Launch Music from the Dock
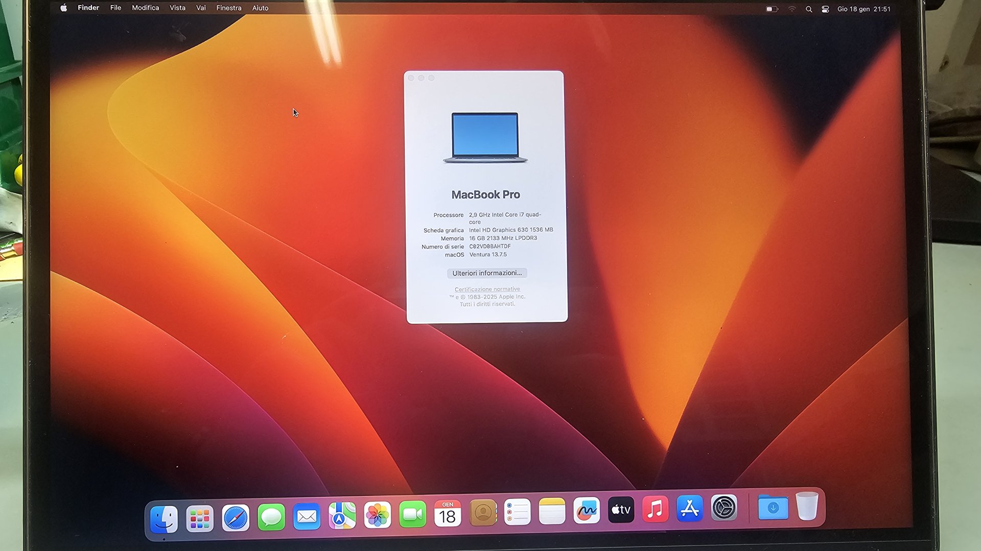This screenshot has width=981, height=551. (656, 509)
